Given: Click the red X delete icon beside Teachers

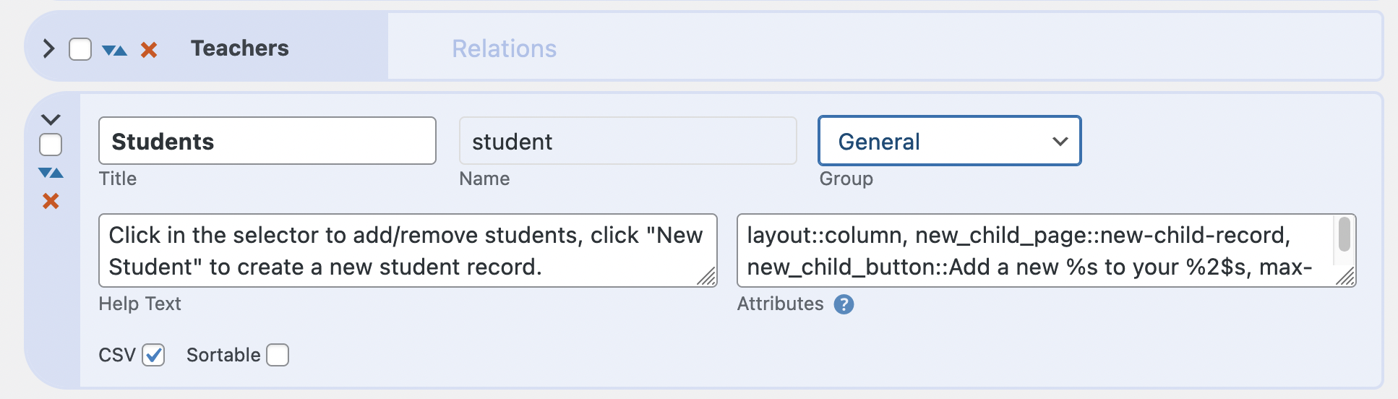Looking at the screenshot, I should click(x=149, y=50).
